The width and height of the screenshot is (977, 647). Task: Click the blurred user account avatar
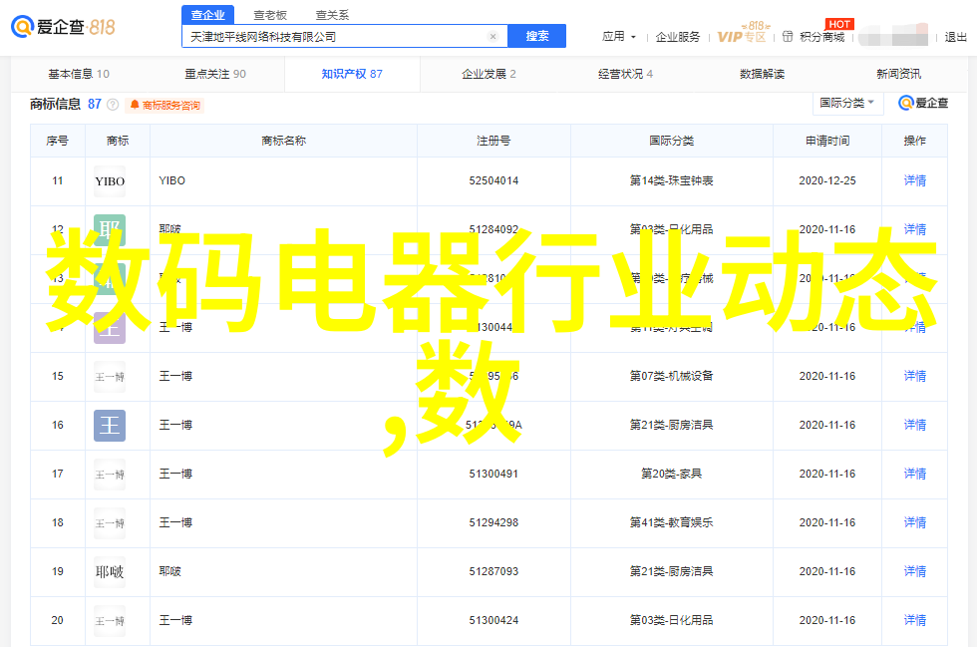(x=893, y=36)
